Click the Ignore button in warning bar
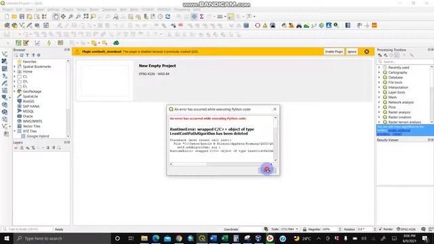434x244 pixels. pos(352,52)
